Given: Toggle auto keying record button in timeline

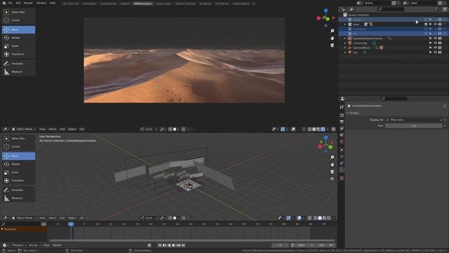Looking at the screenshot, I should 149,245.
